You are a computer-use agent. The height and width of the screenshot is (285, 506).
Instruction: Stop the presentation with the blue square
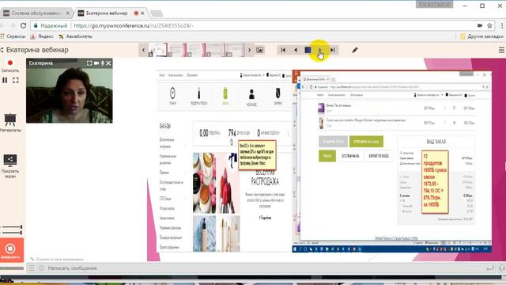(308, 50)
